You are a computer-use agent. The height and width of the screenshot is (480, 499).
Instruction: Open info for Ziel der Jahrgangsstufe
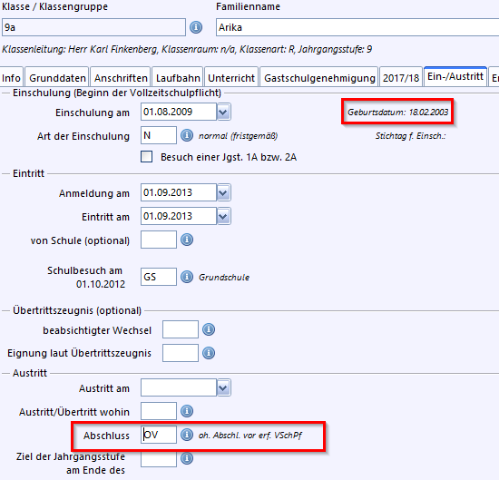187,458
